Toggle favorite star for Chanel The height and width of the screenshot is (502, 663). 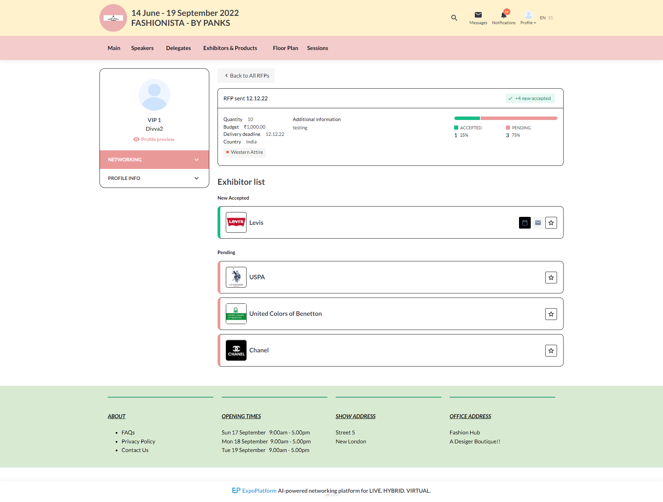pyautogui.click(x=551, y=351)
